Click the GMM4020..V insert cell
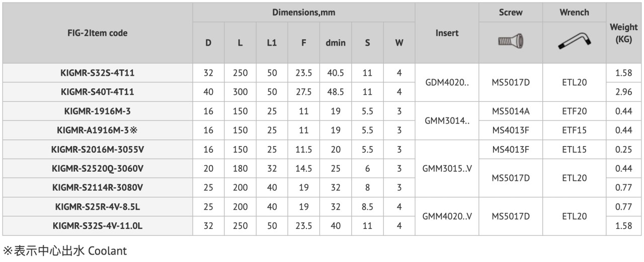The image size is (644, 262). click(x=447, y=216)
